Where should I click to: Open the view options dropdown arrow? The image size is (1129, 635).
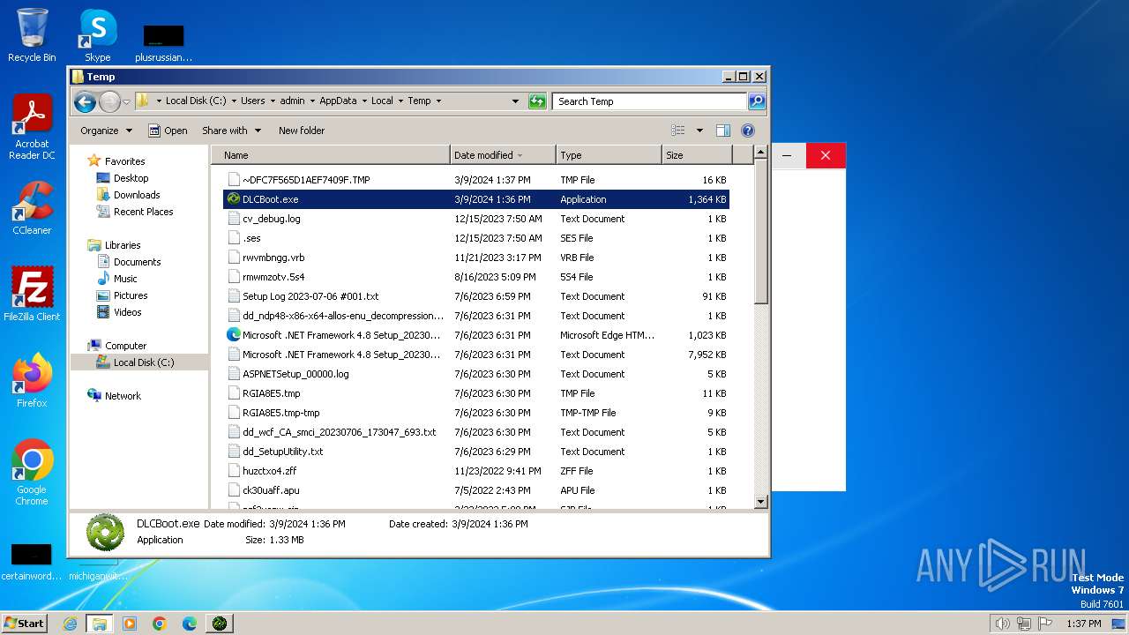[699, 131]
